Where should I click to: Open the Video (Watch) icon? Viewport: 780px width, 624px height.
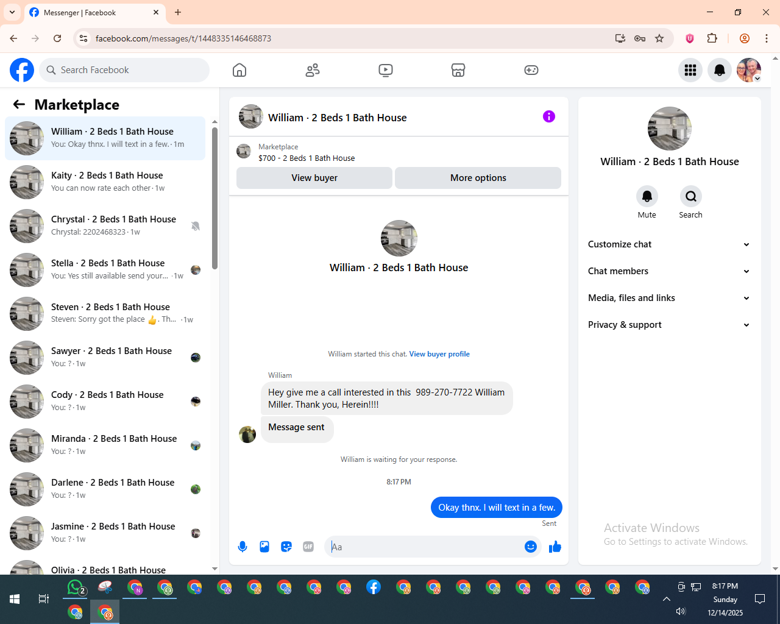[386, 70]
